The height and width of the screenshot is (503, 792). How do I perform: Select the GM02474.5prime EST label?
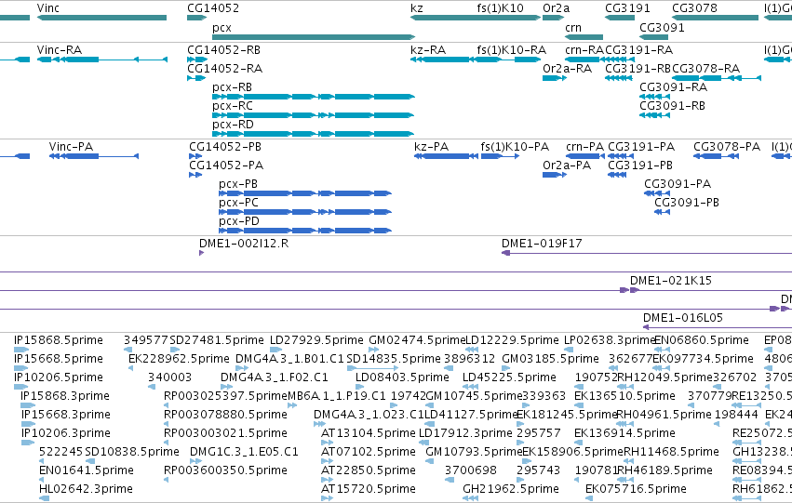coord(417,340)
